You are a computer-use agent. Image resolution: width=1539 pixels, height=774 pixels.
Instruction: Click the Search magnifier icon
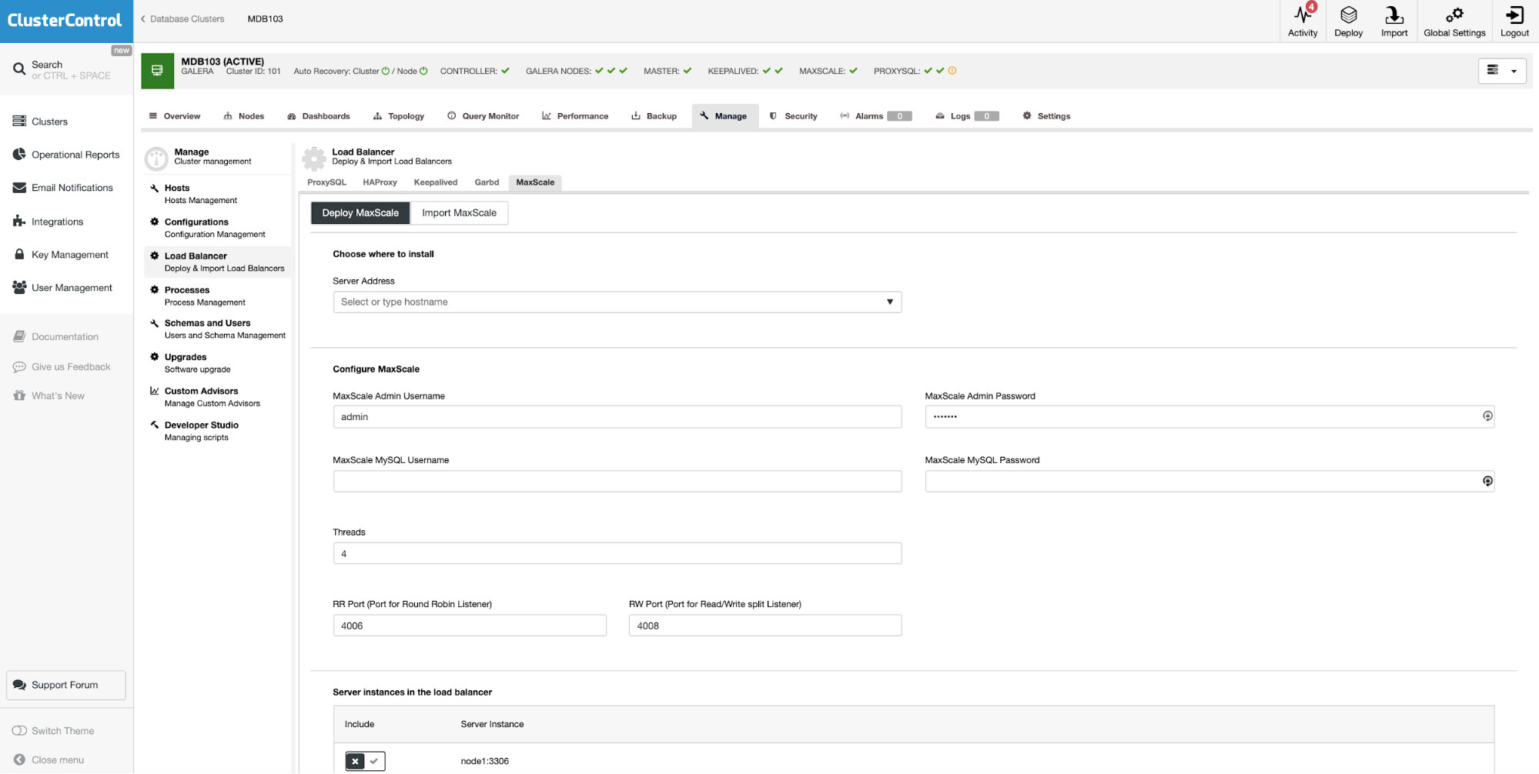(19, 69)
